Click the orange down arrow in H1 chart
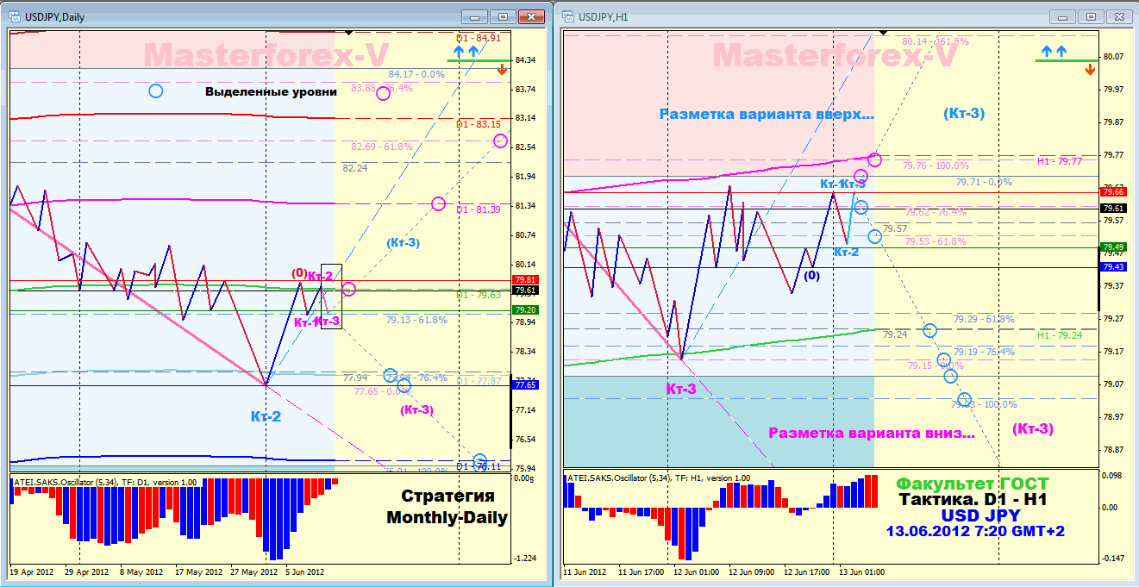Screen dimensions: 1139x587 click(x=1089, y=70)
